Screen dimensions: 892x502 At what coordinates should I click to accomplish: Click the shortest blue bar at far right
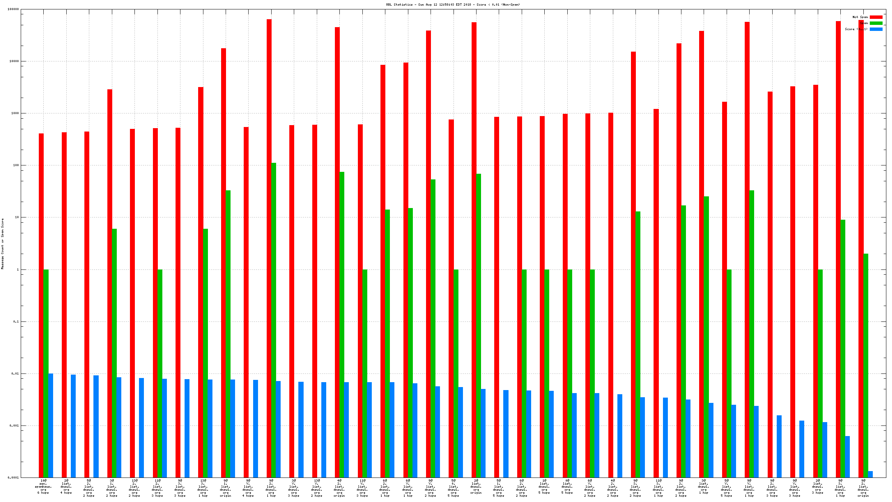point(870,474)
